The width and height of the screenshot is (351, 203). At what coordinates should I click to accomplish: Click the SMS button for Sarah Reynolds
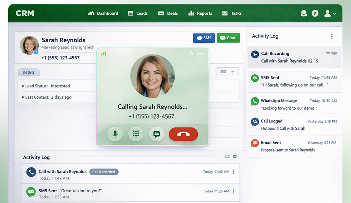[x=204, y=38]
